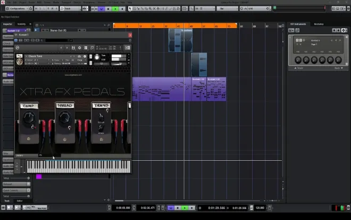Screen dimensions: 351x220
Task: Turn the COMP pedal knob
Action: coord(29,117)
